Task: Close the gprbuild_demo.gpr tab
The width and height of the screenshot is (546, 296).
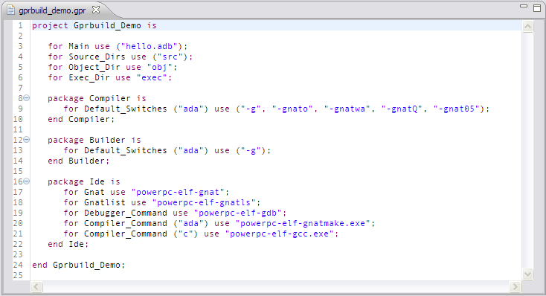Action: [96, 10]
